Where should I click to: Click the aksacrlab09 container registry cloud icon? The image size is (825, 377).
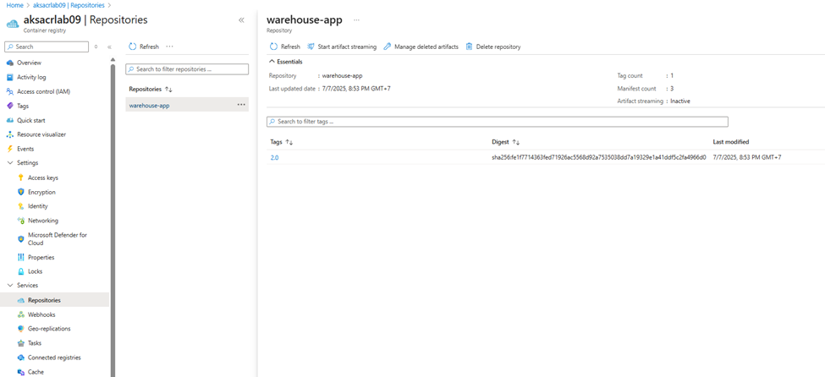coord(14,25)
